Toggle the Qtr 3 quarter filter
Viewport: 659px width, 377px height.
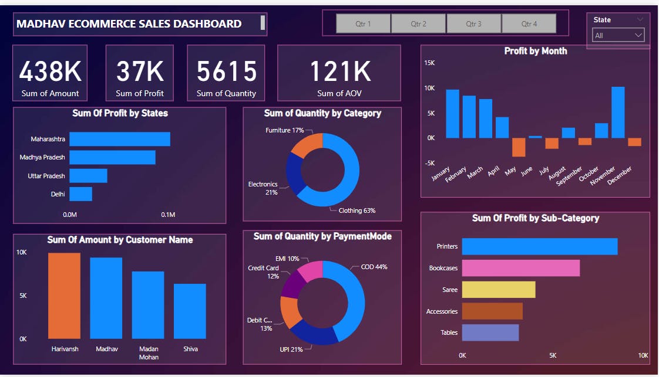[x=474, y=23]
